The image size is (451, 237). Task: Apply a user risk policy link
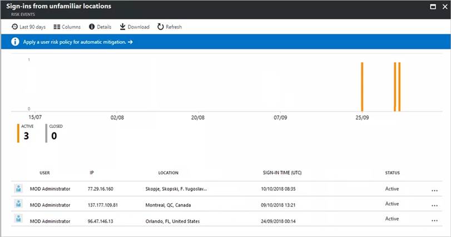(x=77, y=42)
